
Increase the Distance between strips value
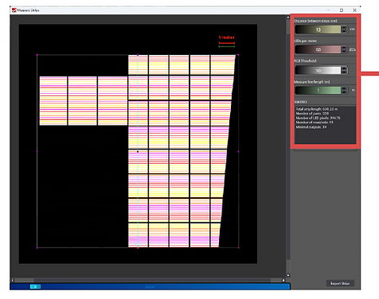click(x=344, y=27)
